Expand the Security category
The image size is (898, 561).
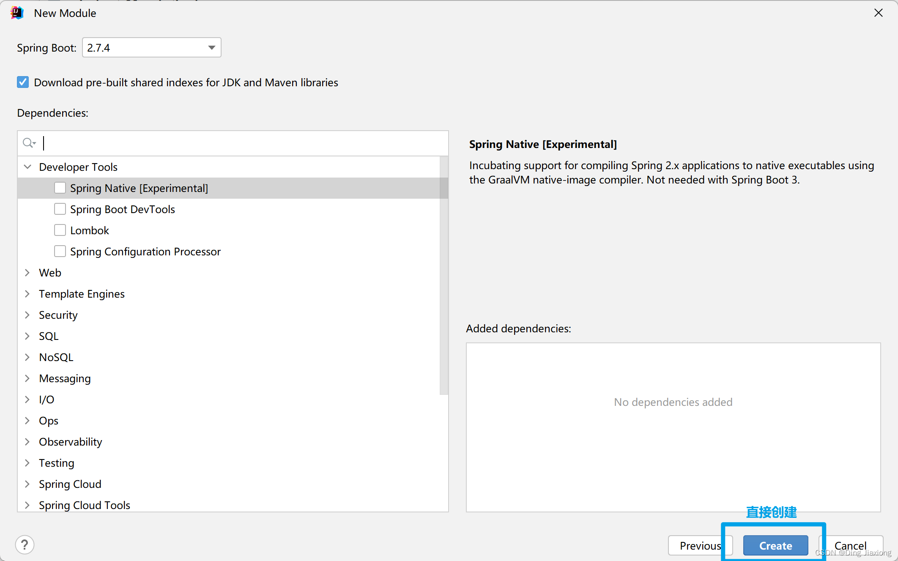(27, 315)
